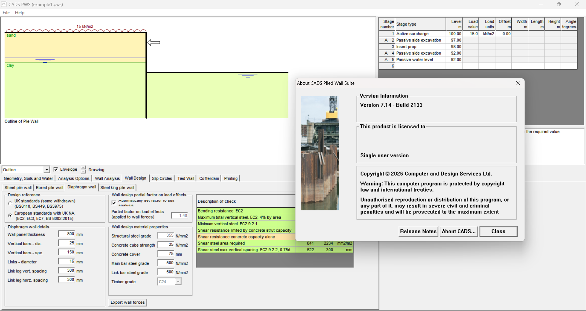
Task: Open the Help menu
Action: tap(20, 13)
